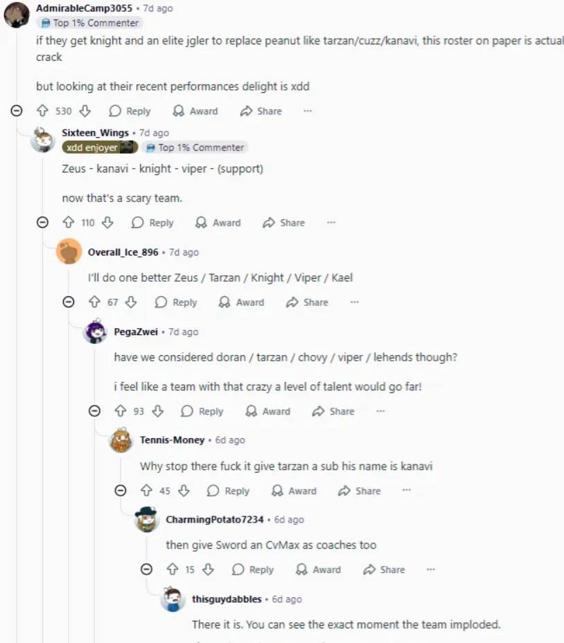The image size is (564, 643).
Task: Collapse the PegaZwei comment thread
Action: click(x=94, y=411)
